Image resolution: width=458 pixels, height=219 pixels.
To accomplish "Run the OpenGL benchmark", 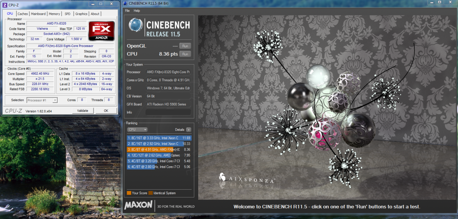I will click(185, 46).
